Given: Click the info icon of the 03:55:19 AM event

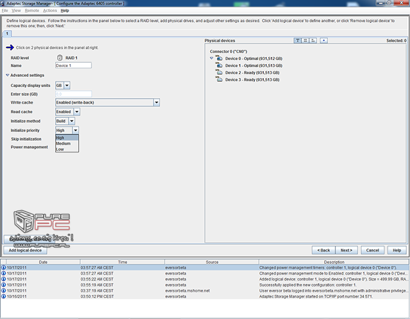Looking at the screenshot, I should pos(3,285).
